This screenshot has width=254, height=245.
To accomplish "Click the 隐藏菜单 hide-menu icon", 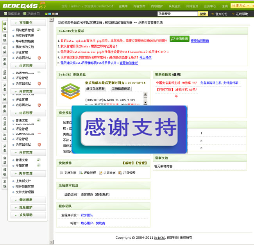I will point(5,14).
